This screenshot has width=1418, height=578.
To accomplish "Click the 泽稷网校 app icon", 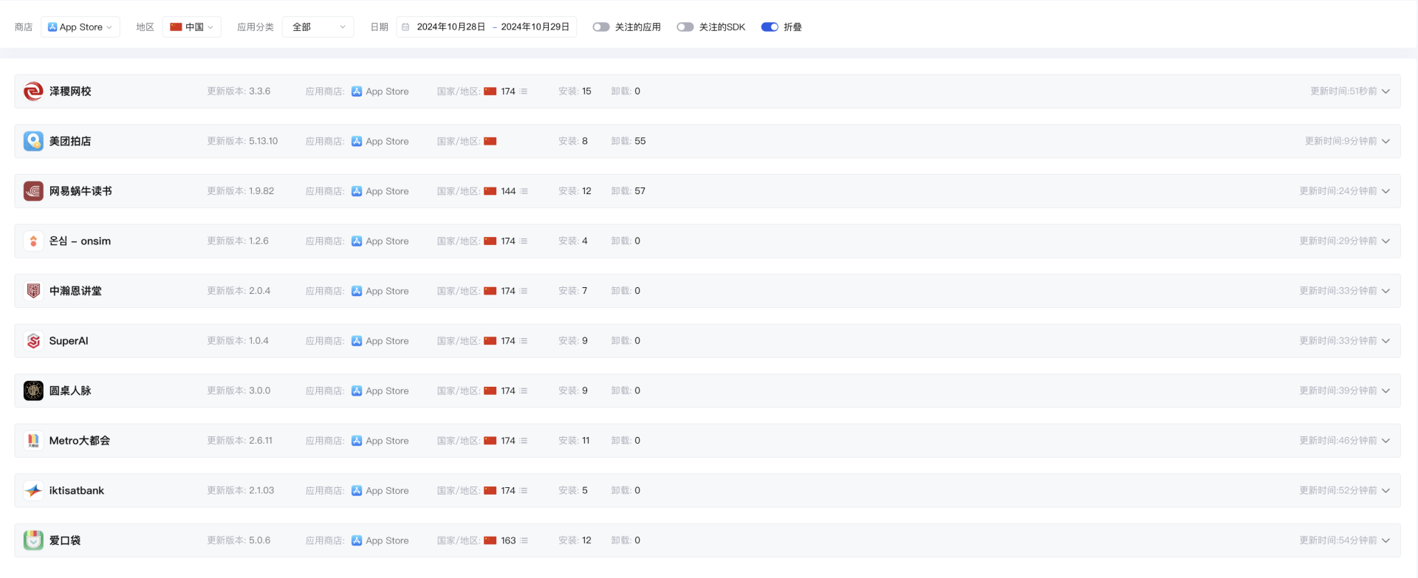I will [33, 92].
